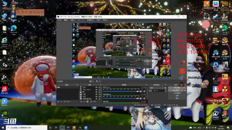Screen dimensions: 232x130
Task: Open the transition type dropdown
Action: [156, 88]
